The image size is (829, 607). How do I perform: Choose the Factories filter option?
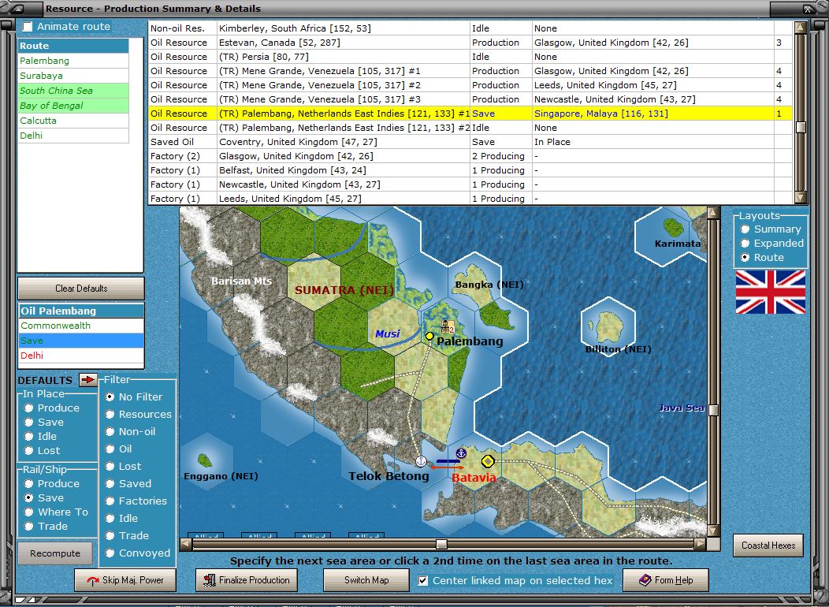110,501
